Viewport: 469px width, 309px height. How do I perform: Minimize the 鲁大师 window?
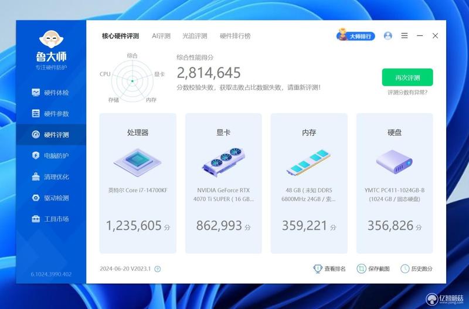click(x=420, y=36)
